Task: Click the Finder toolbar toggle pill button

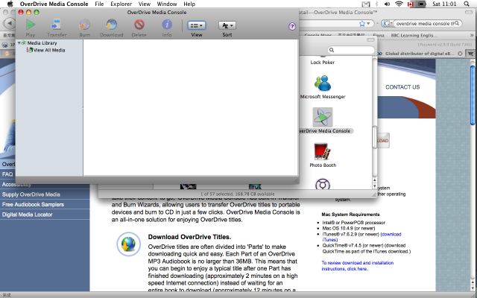Action: 370,39
